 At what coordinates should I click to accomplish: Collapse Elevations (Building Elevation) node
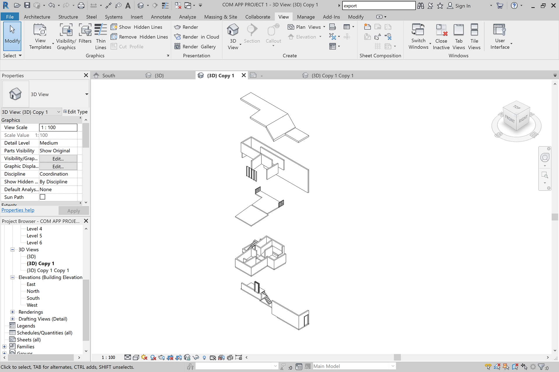pos(13,278)
